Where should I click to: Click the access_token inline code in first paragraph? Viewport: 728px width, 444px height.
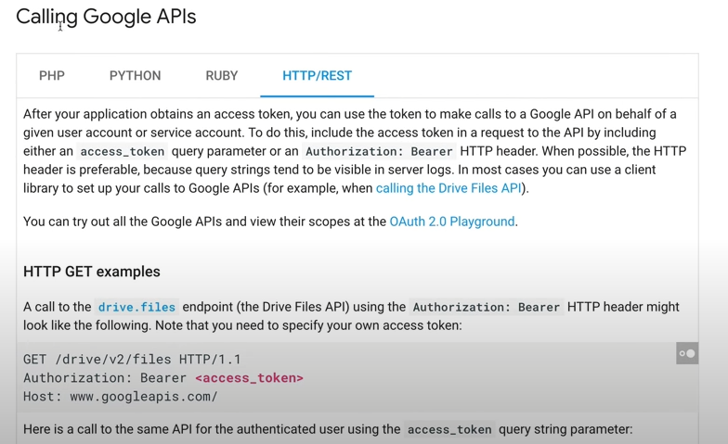123,152
